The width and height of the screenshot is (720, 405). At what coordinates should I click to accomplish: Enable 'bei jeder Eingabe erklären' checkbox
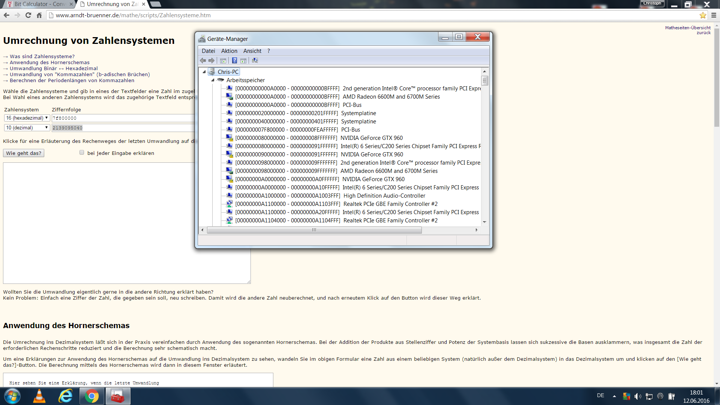[x=82, y=153]
